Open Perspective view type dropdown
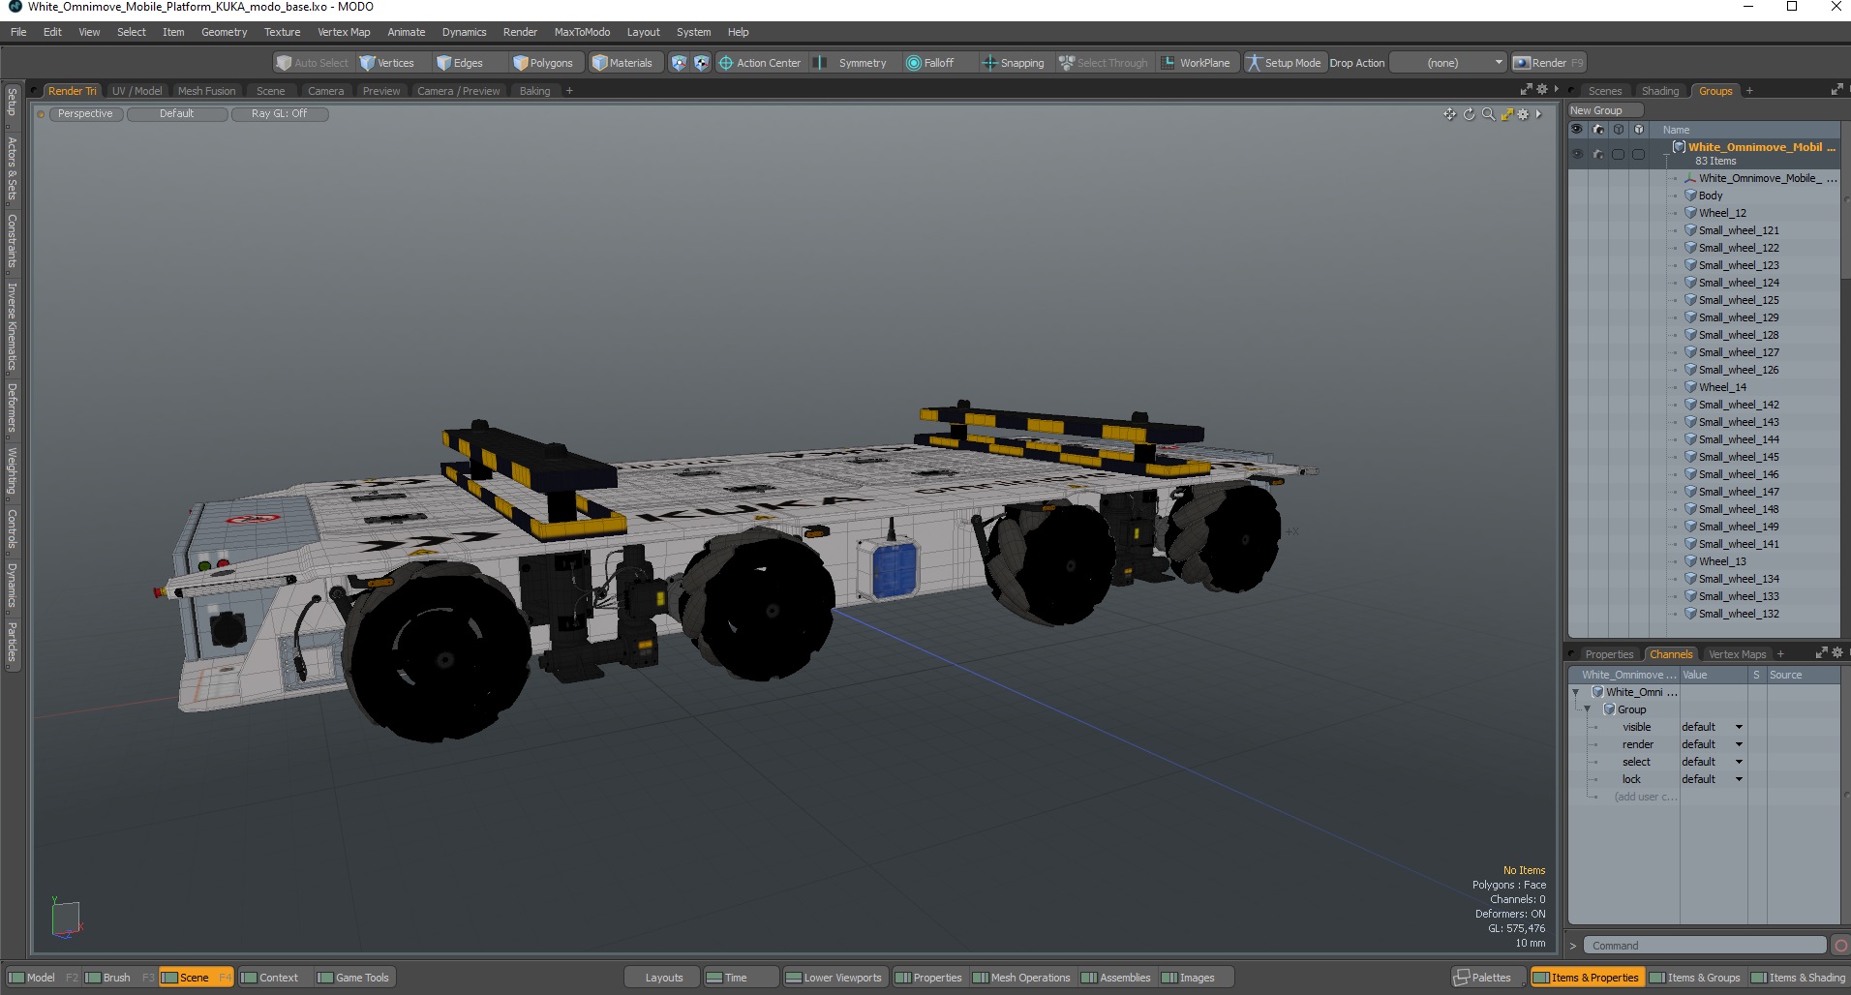The width and height of the screenshot is (1851, 995). click(85, 114)
